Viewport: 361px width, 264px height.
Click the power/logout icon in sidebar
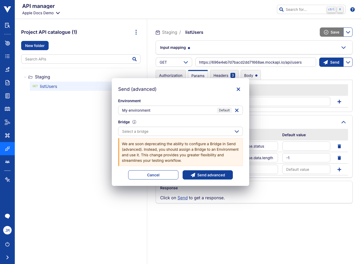point(7,244)
